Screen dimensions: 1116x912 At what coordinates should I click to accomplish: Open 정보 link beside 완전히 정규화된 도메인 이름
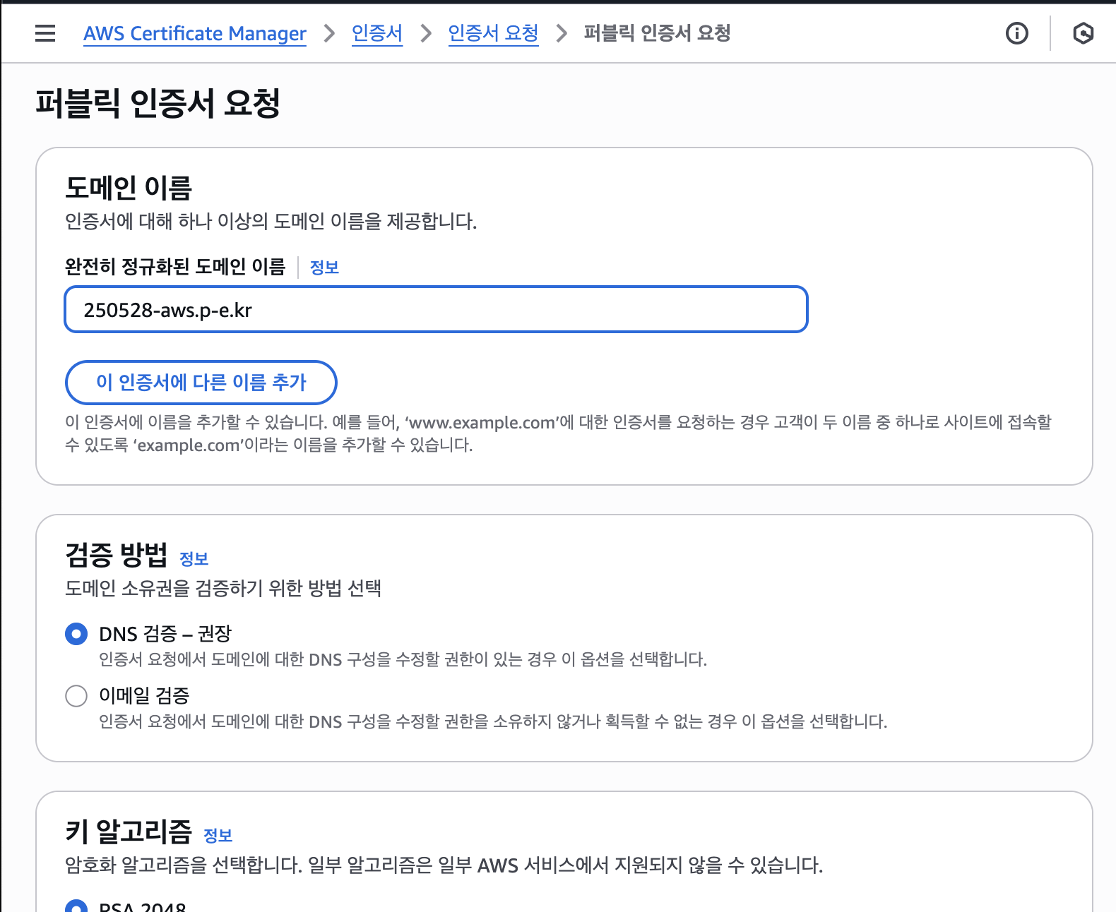tap(324, 268)
